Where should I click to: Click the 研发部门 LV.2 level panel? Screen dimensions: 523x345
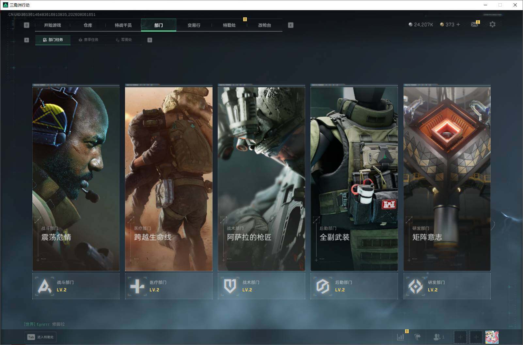447,286
